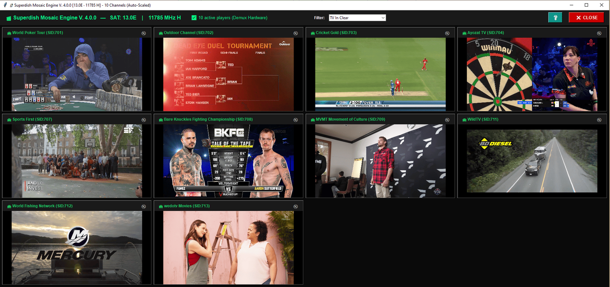The height and width of the screenshot is (287, 610).
Task: Open the Outdoor Channel tournament bracket preview
Action: click(x=229, y=75)
